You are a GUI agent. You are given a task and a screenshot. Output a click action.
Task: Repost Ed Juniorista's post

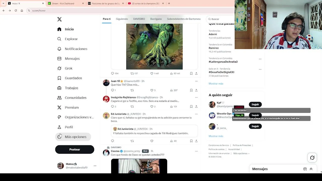(x=132, y=141)
